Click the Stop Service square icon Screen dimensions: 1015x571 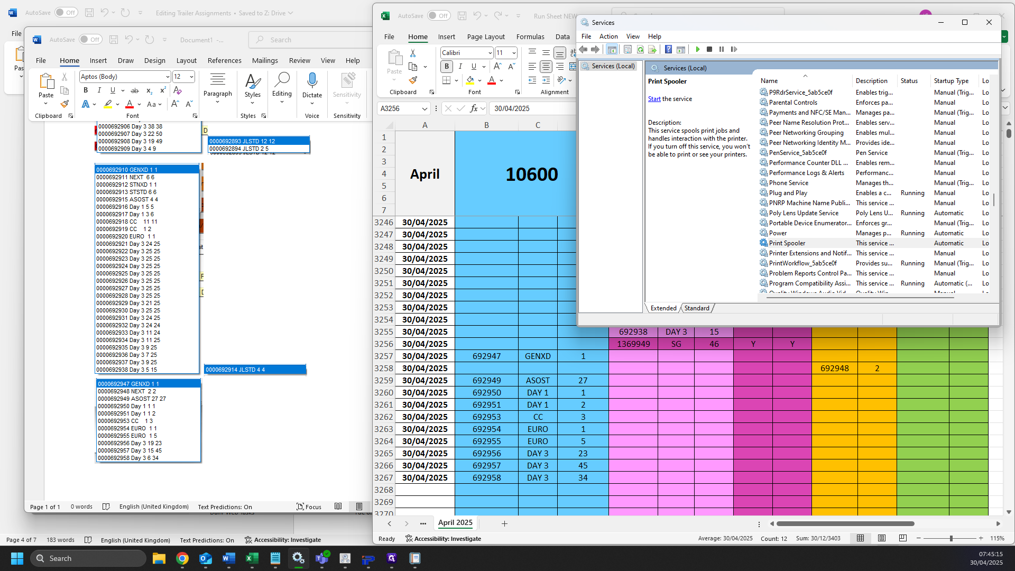tap(709, 49)
